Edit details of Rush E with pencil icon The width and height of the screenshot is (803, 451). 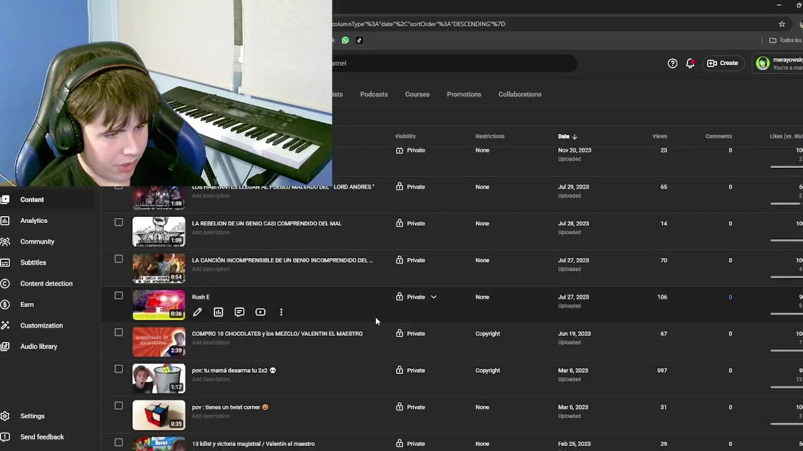pyautogui.click(x=198, y=312)
